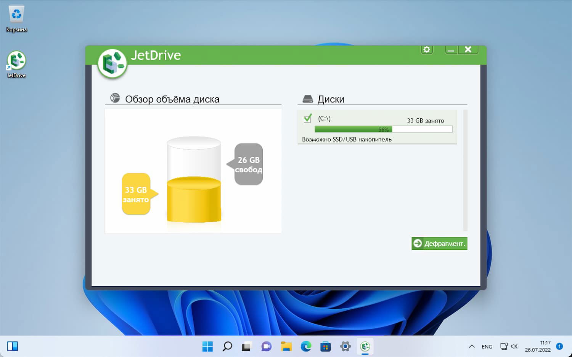Start defragmentation with Дефрагмент. button
The height and width of the screenshot is (357, 572).
pyautogui.click(x=439, y=244)
